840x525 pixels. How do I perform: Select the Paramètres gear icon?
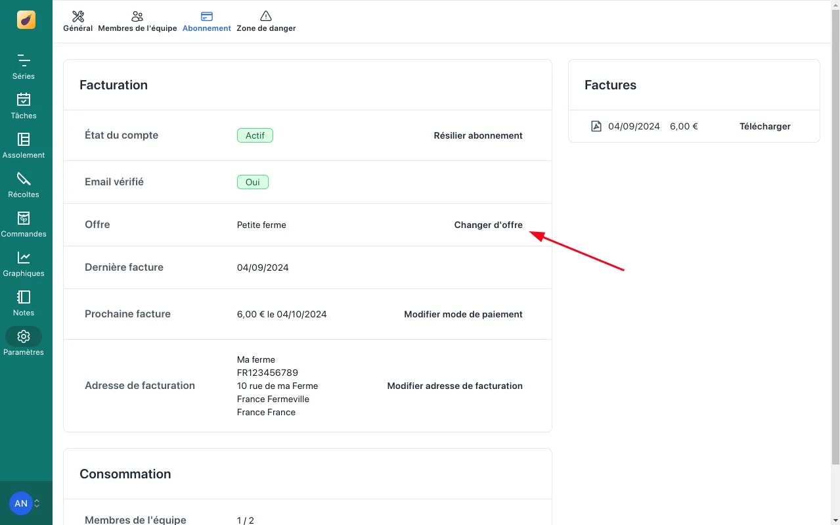pyautogui.click(x=24, y=337)
